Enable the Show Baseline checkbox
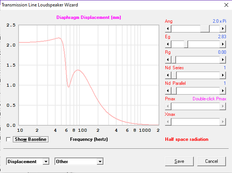This screenshot has width=232, height=173. (x=8, y=139)
